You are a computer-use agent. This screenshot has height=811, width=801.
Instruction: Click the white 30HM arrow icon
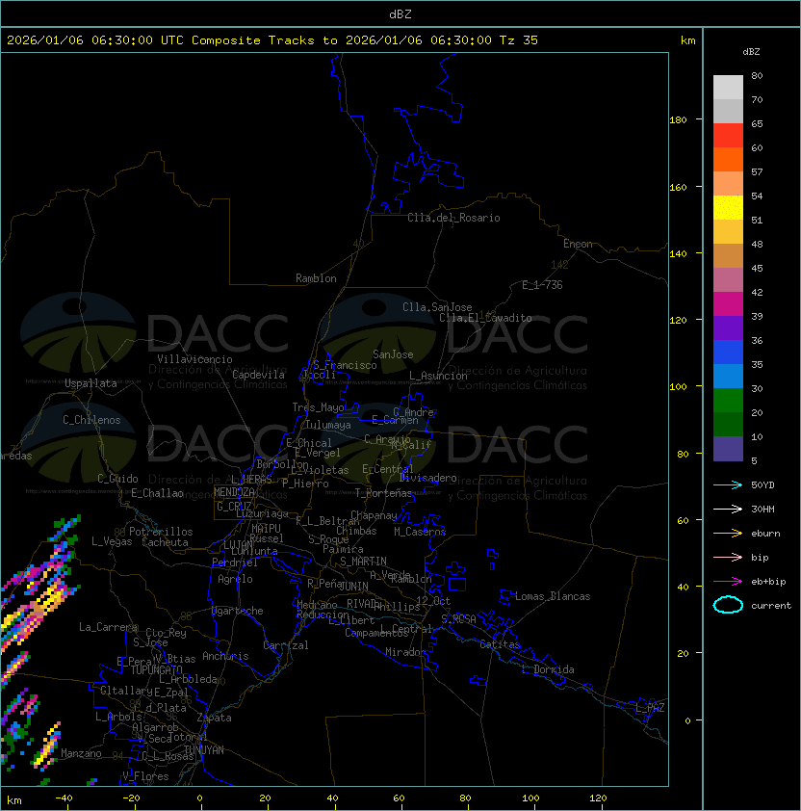tap(728, 509)
